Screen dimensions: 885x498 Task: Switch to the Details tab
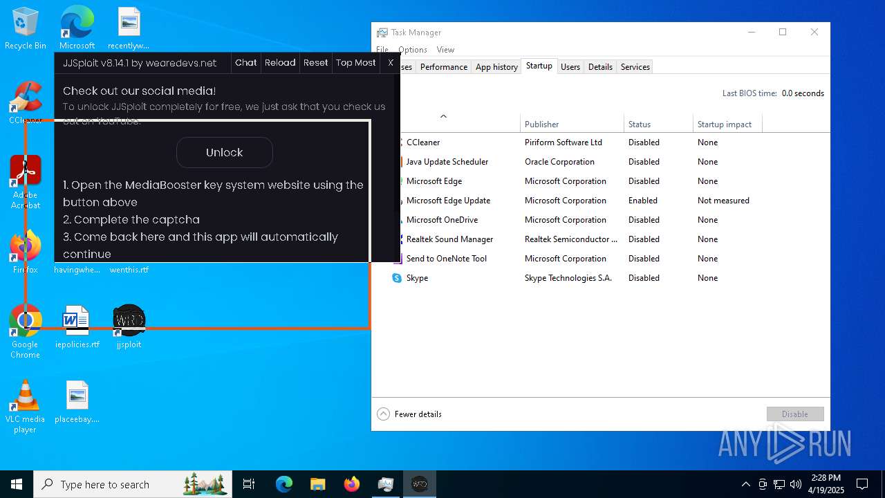pos(600,67)
